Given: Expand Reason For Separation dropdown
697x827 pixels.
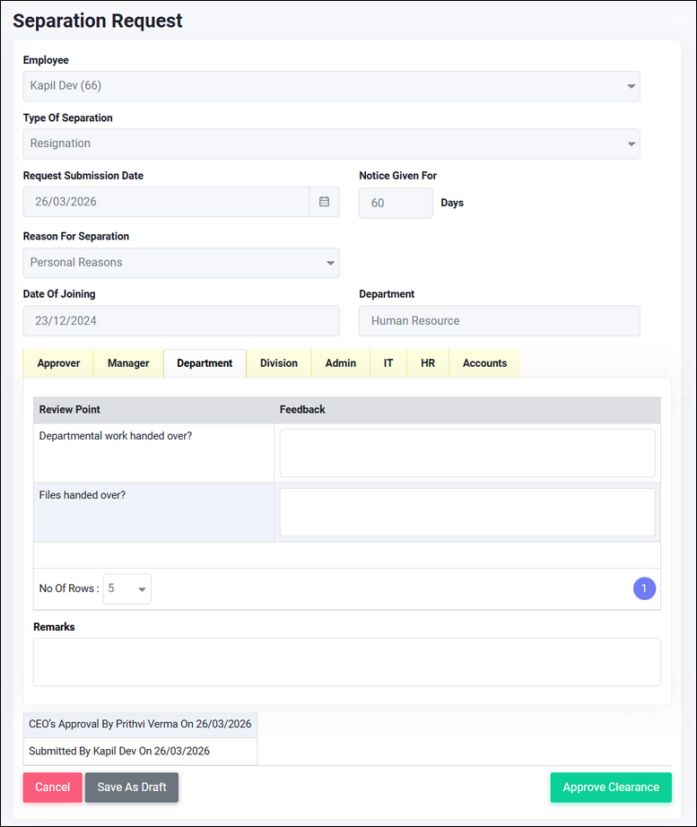Looking at the screenshot, I should [180, 263].
